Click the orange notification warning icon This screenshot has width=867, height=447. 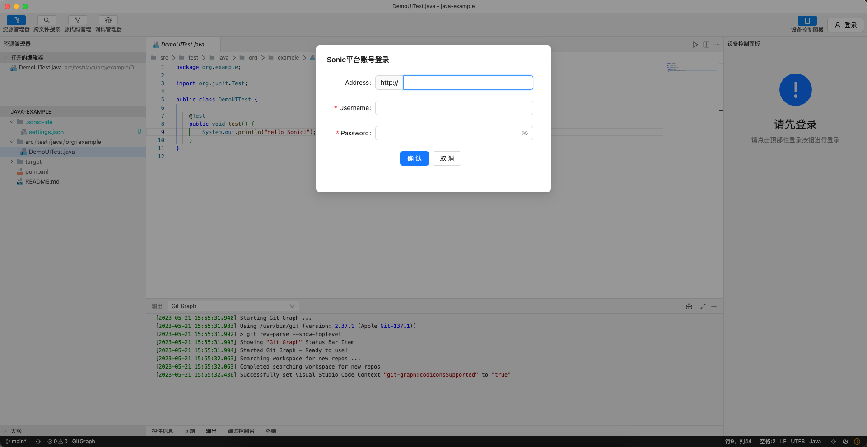point(857,442)
